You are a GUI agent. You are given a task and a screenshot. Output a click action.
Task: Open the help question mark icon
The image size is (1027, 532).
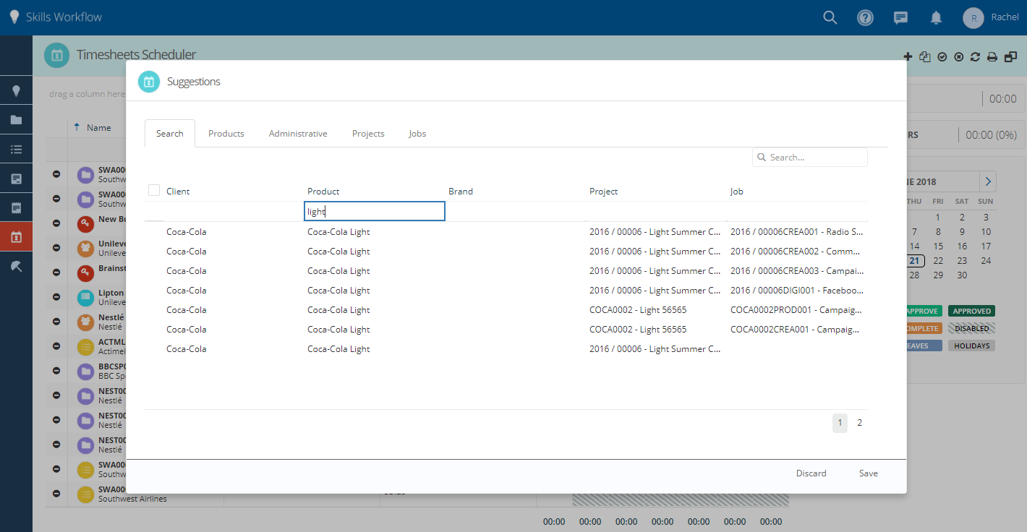click(865, 17)
